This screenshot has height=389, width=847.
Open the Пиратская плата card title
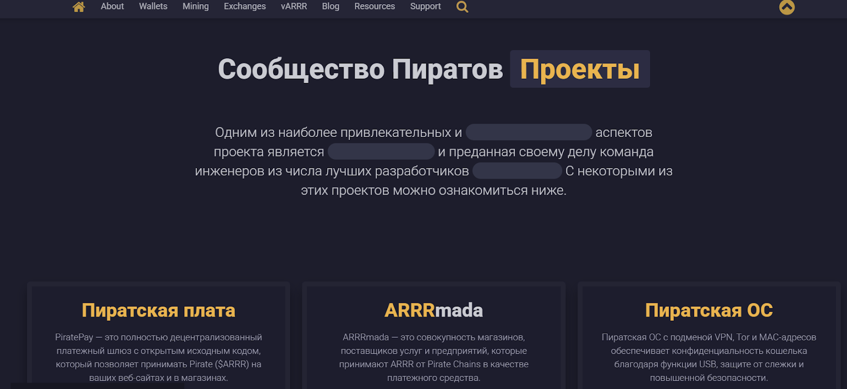coord(159,310)
